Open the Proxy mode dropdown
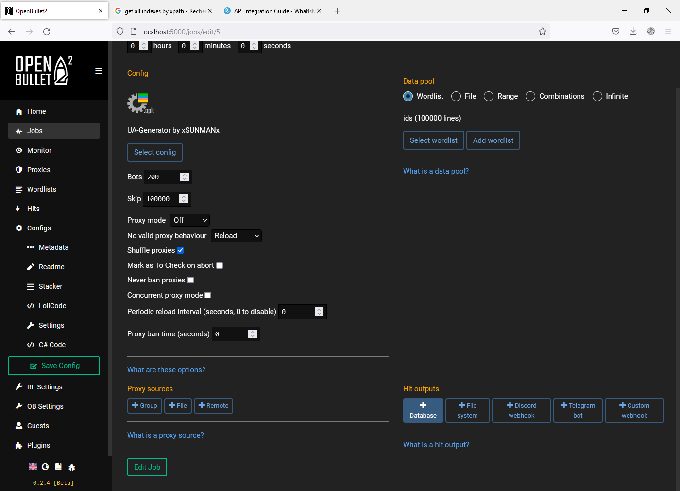 pos(189,220)
